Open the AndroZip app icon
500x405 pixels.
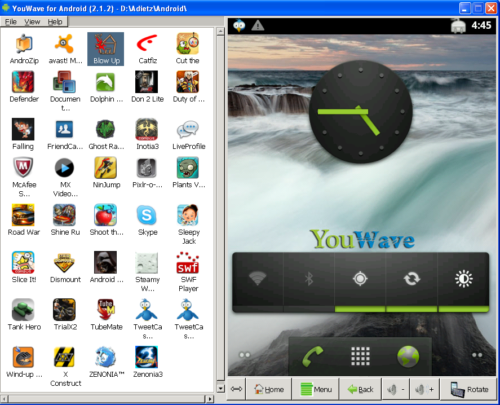point(24,44)
